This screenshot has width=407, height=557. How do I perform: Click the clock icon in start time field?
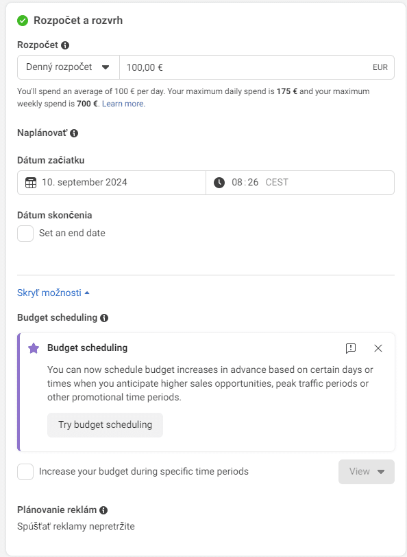point(219,183)
